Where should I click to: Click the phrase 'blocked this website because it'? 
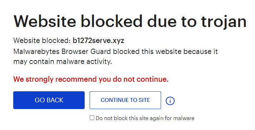165,52
